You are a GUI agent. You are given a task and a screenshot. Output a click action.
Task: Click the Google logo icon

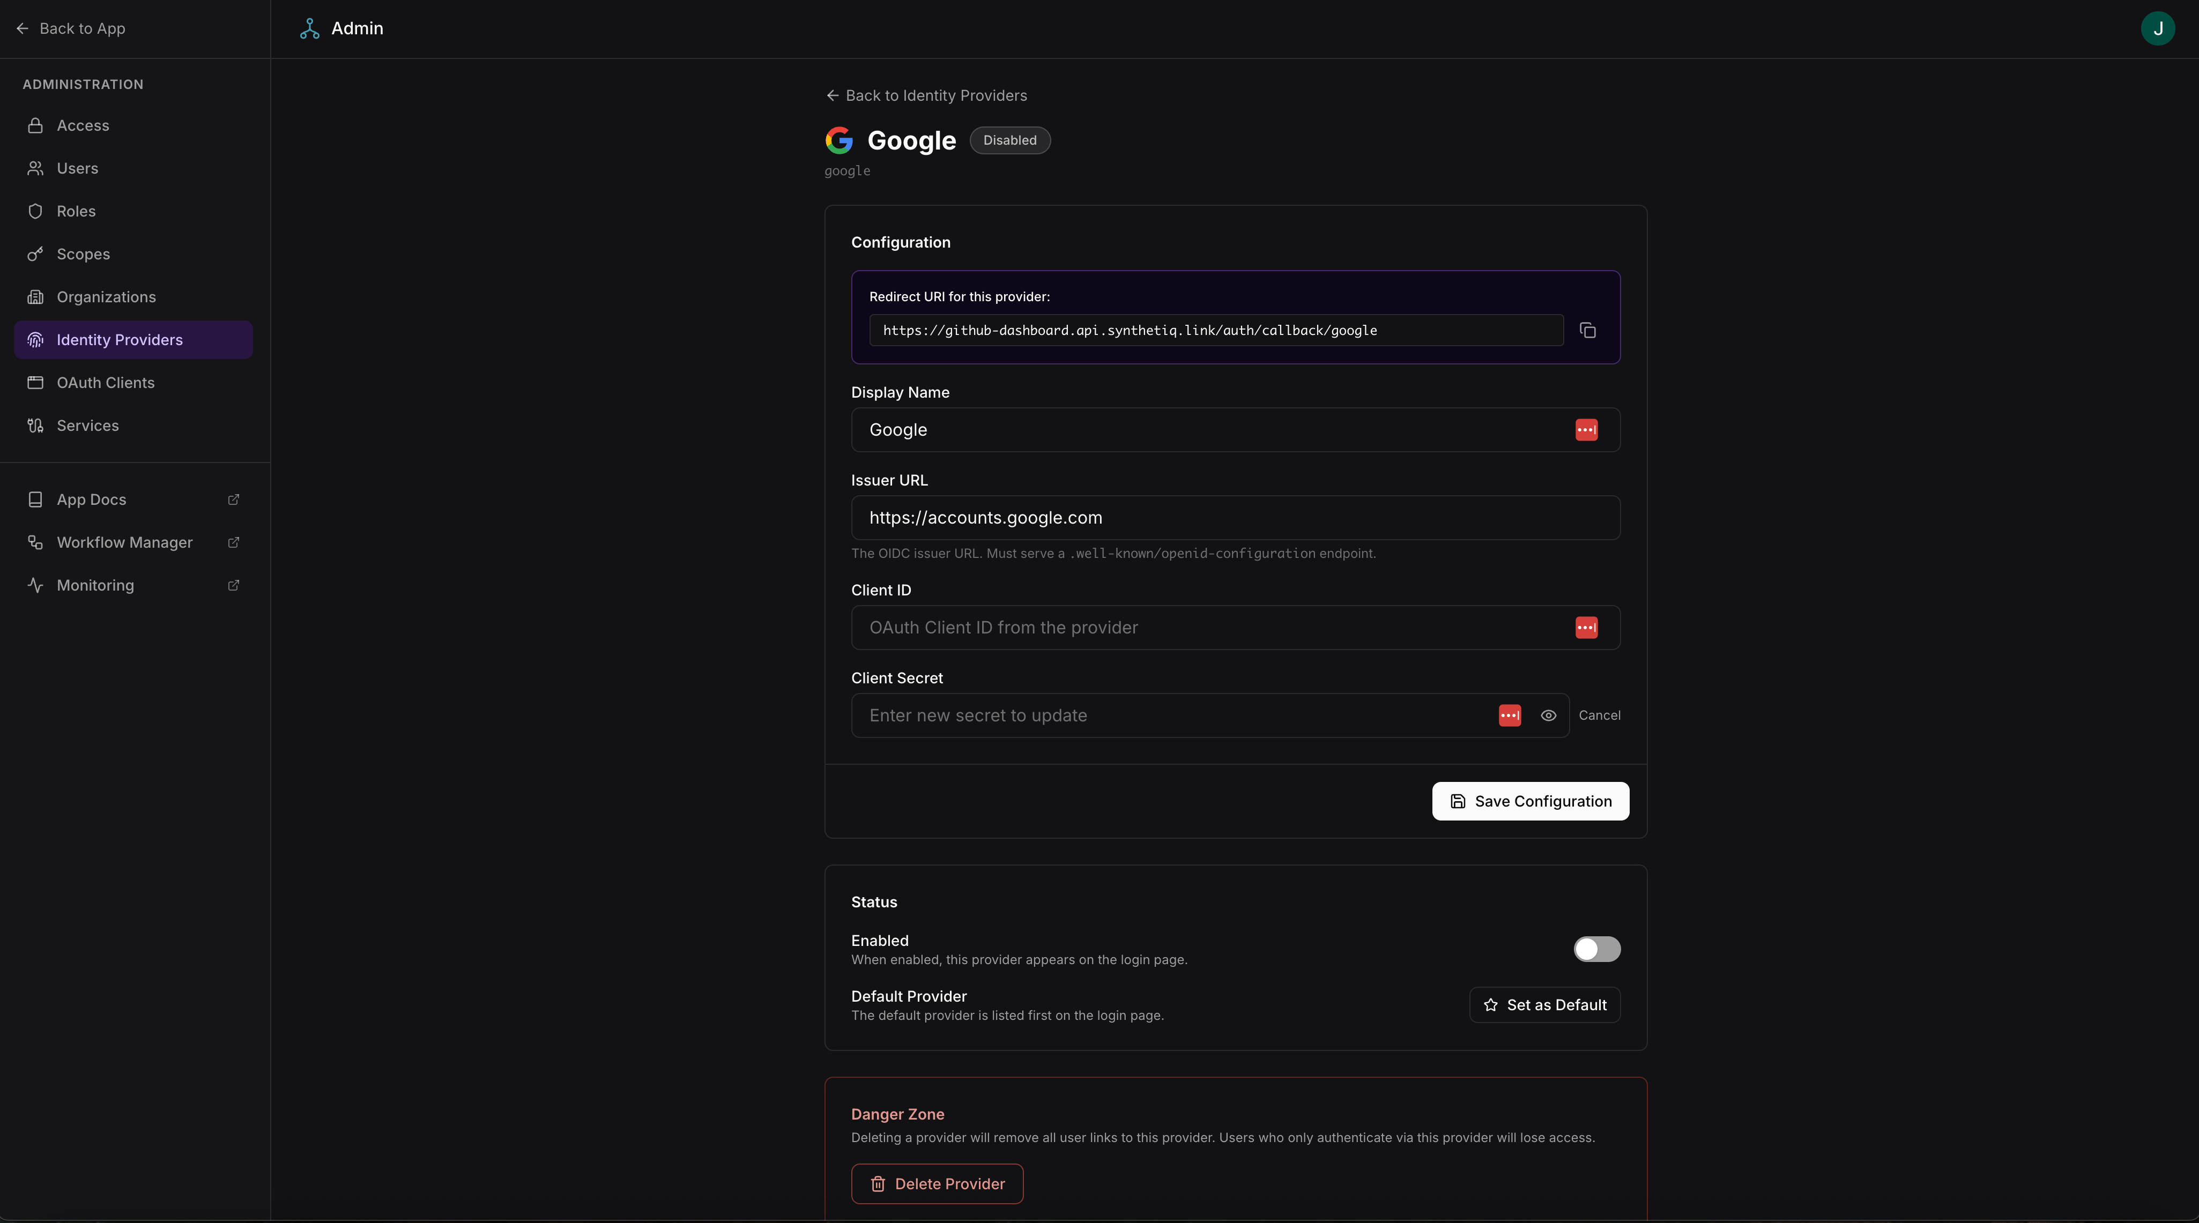[x=839, y=140]
